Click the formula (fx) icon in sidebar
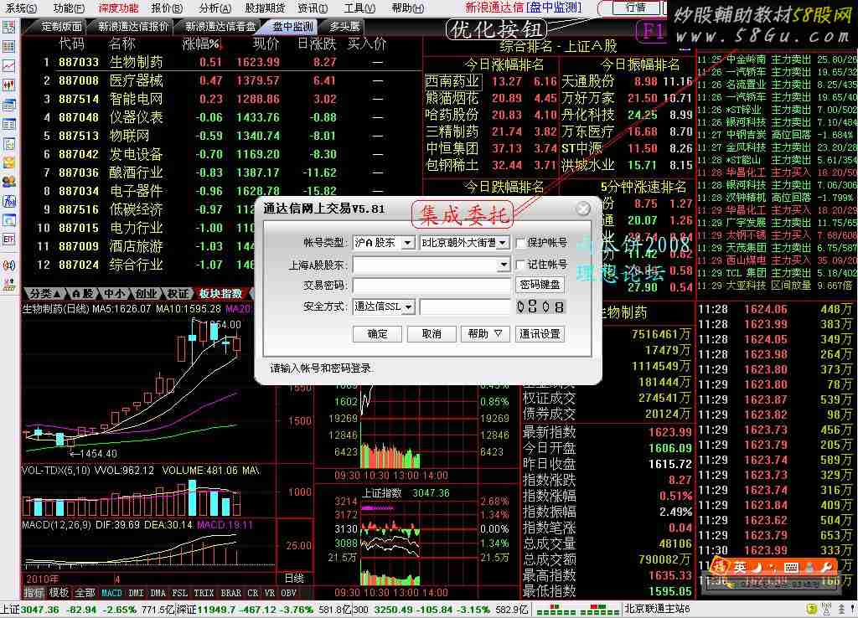 (x=8, y=201)
